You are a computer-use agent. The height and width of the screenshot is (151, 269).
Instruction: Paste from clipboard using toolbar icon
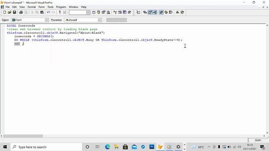click(x=42, y=12)
